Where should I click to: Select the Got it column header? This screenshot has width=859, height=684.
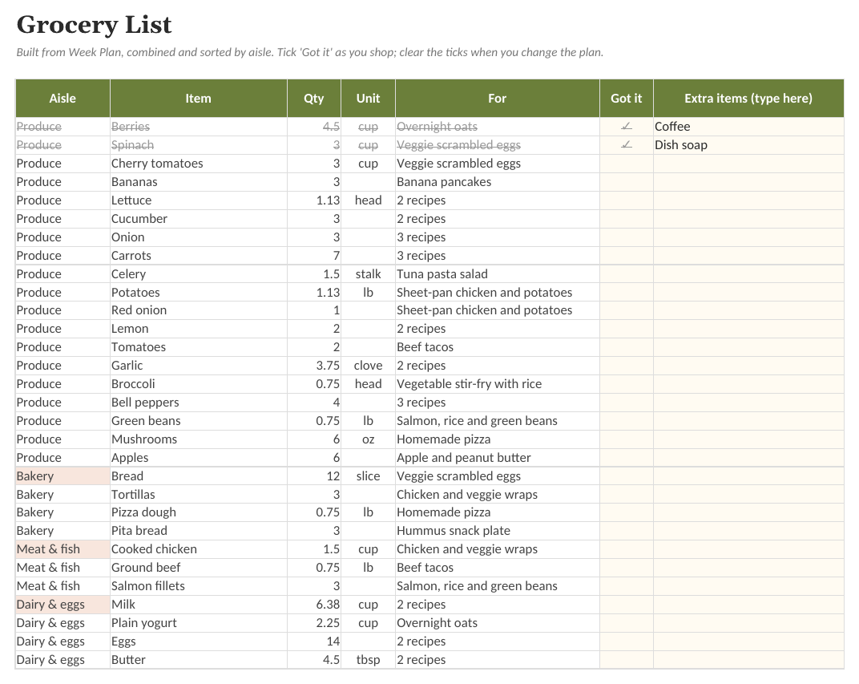[x=626, y=98]
